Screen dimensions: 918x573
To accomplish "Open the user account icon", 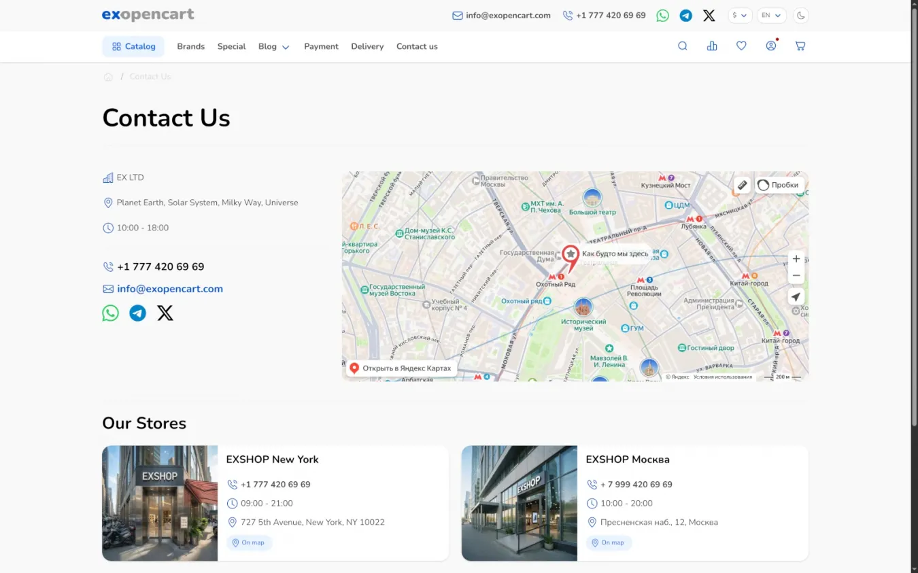I will pyautogui.click(x=770, y=46).
